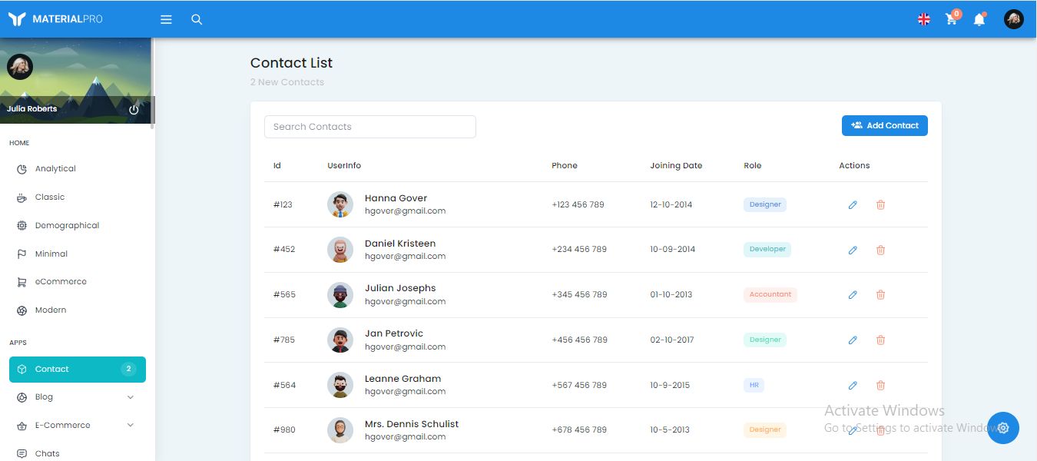Click the Designer badge for Jan Petrovic
The height and width of the screenshot is (461, 1037).
click(x=765, y=340)
